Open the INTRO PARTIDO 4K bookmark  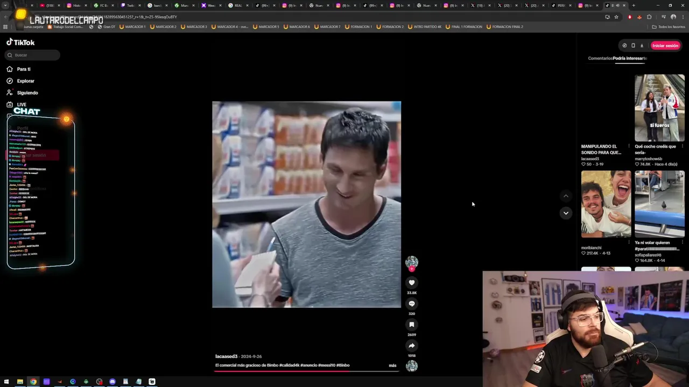pyautogui.click(x=425, y=26)
